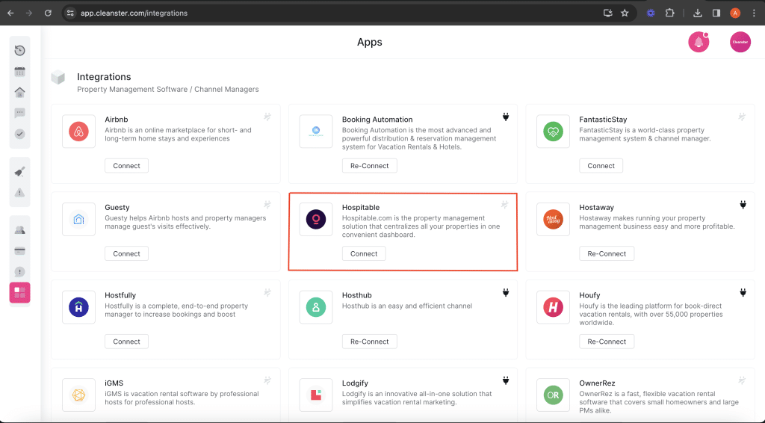
Task: Click the Integrations cube icon
Action: [x=58, y=77]
